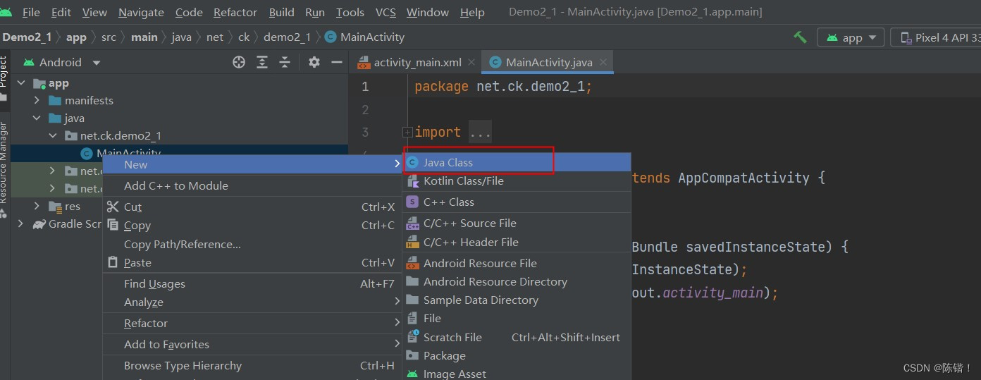Choose Android Resource Directory option
Screen dimensions: 981x380
(517, 282)
